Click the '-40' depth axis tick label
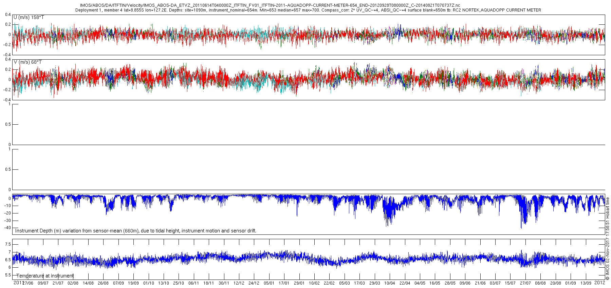 7,228
